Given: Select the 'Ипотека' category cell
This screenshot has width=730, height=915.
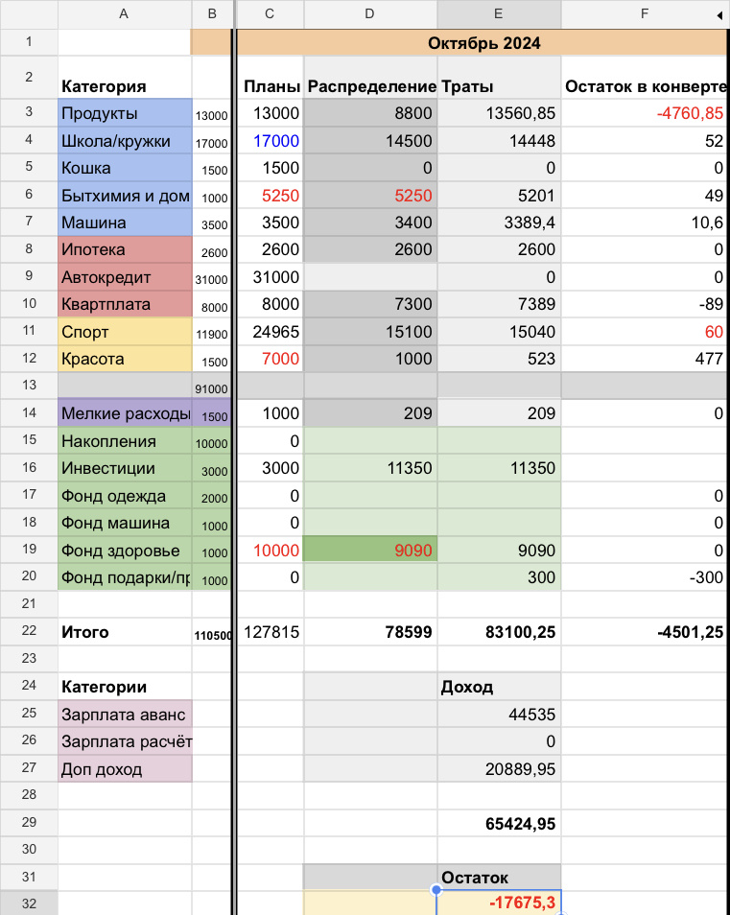Looking at the screenshot, I should [125, 249].
